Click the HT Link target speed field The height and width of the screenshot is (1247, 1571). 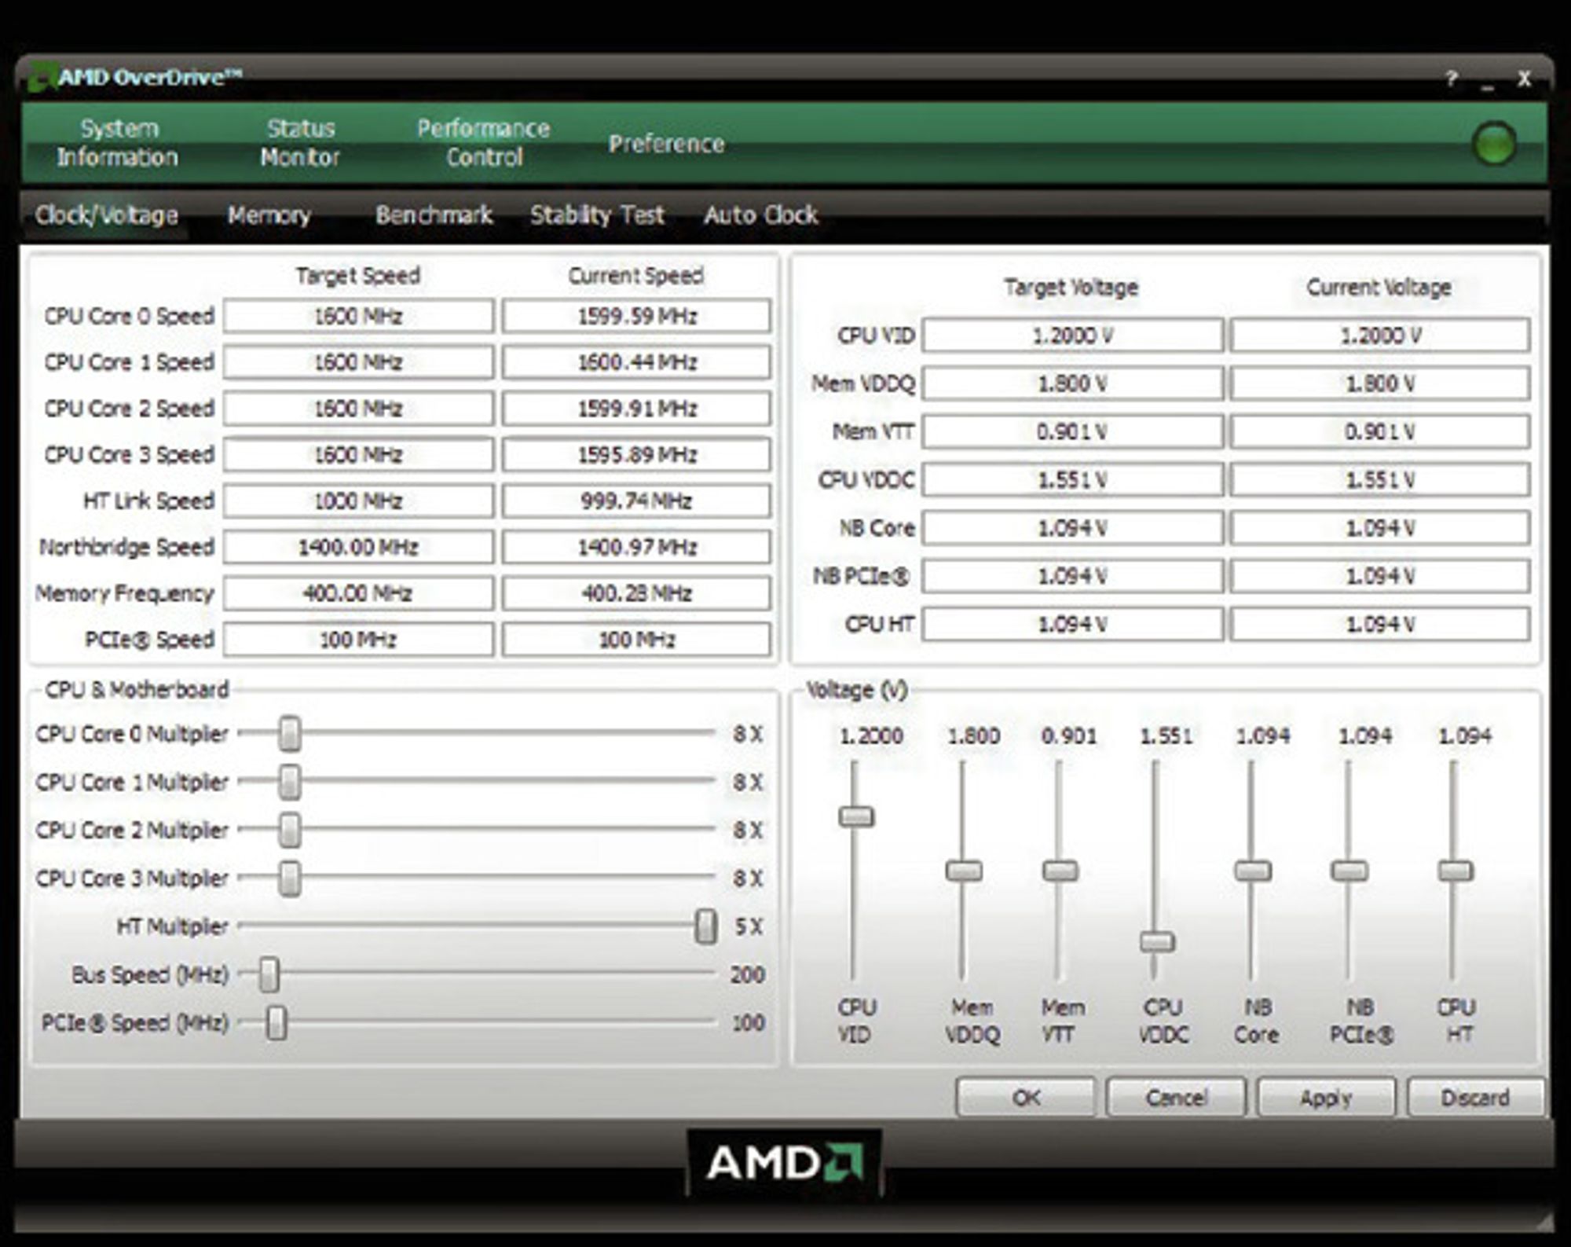(x=358, y=501)
